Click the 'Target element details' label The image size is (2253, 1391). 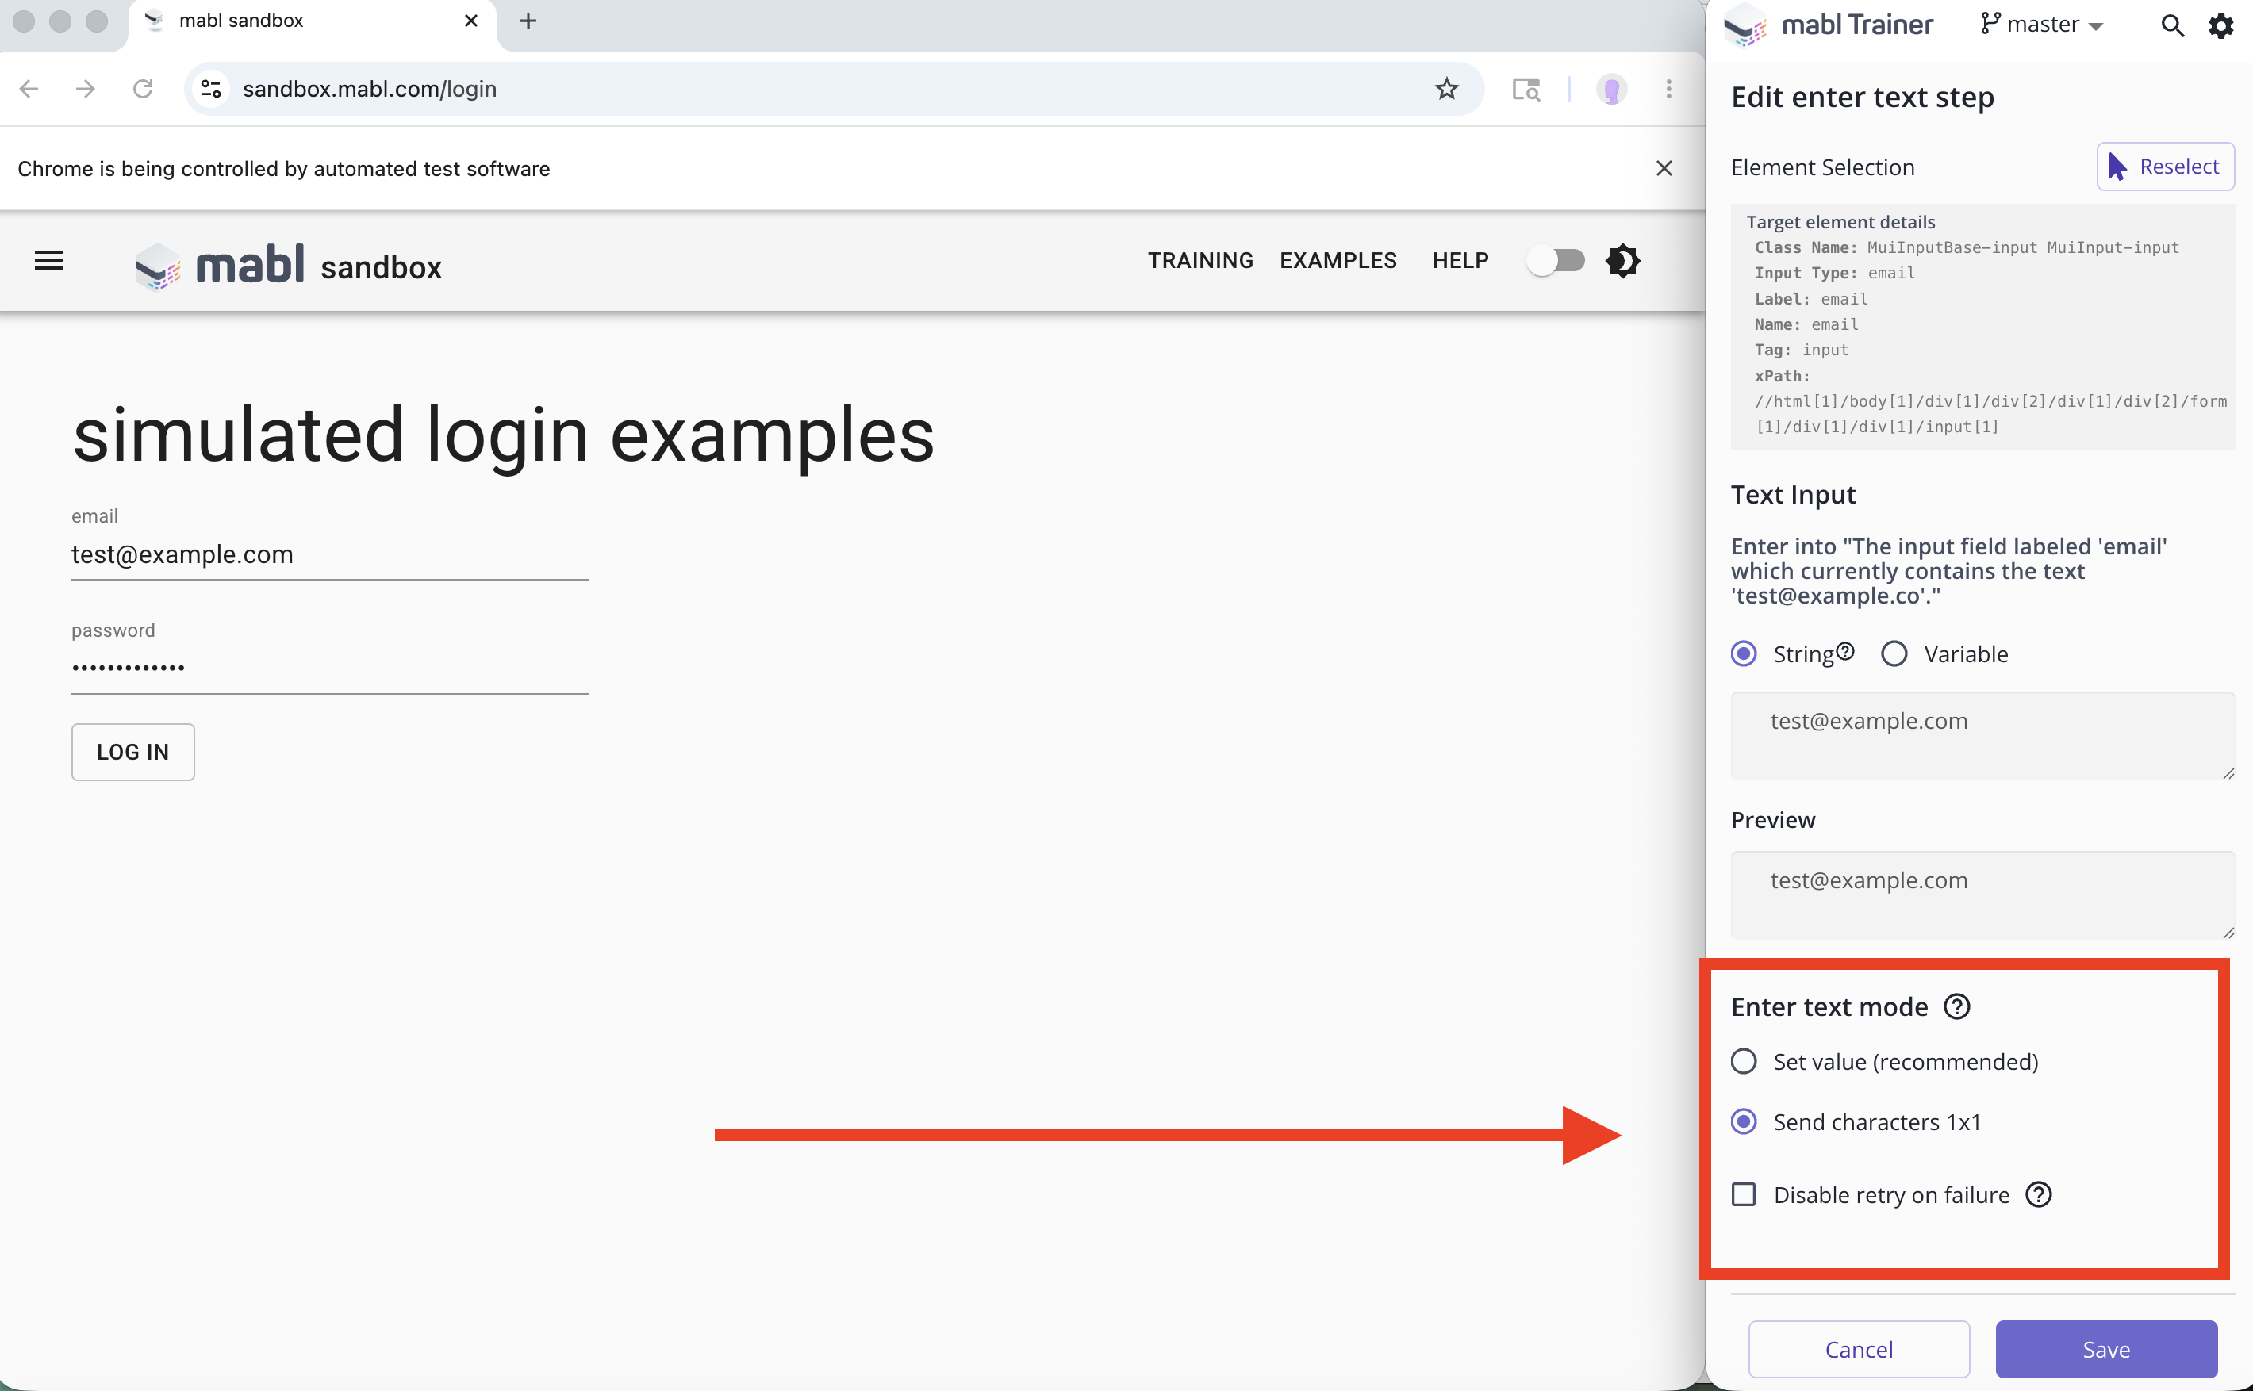(x=1840, y=222)
